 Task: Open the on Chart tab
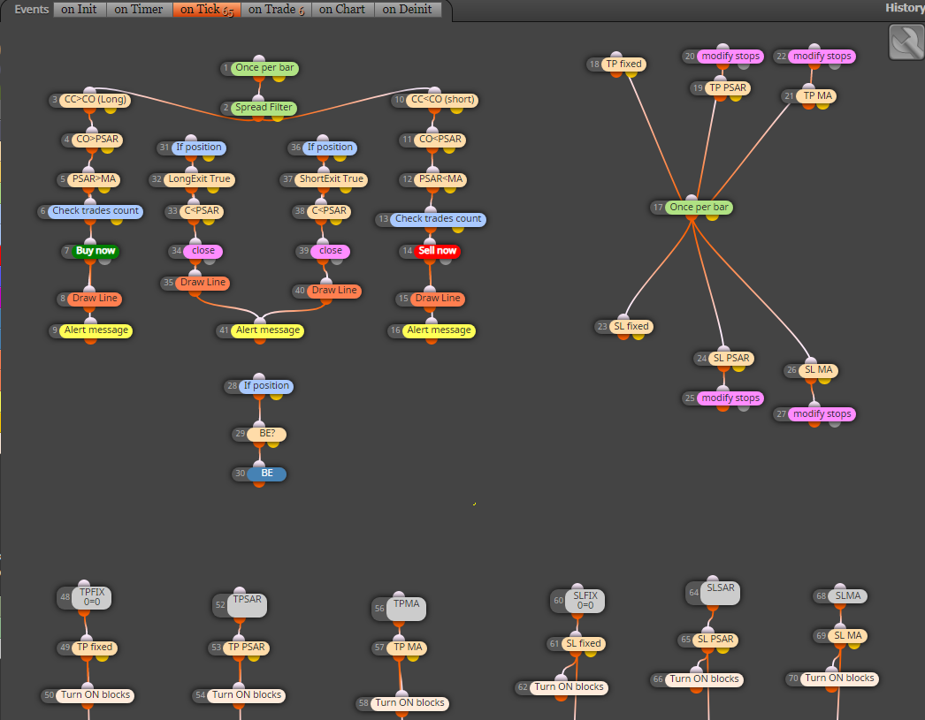point(343,10)
